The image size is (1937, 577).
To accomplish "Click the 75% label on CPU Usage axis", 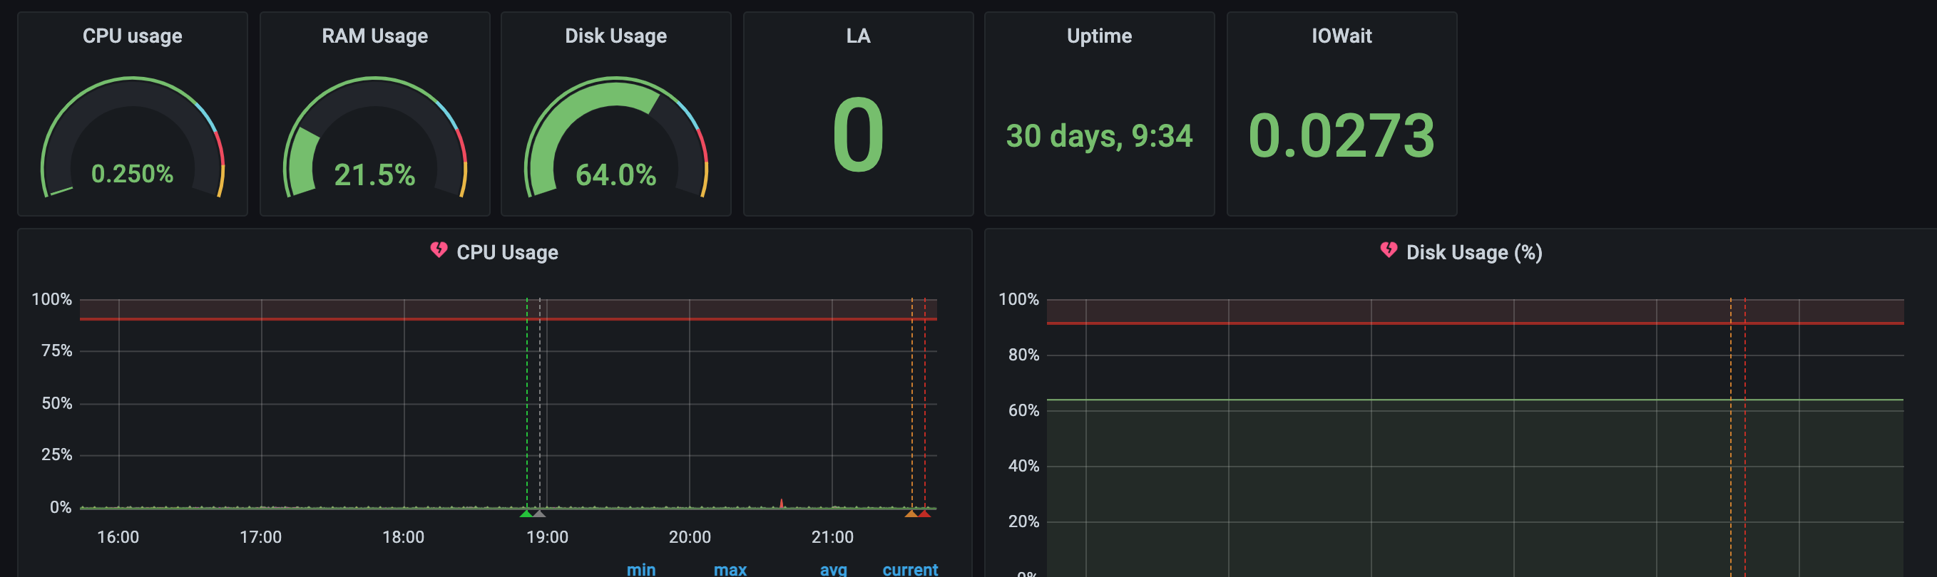I will pyautogui.click(x=56, y=351).
